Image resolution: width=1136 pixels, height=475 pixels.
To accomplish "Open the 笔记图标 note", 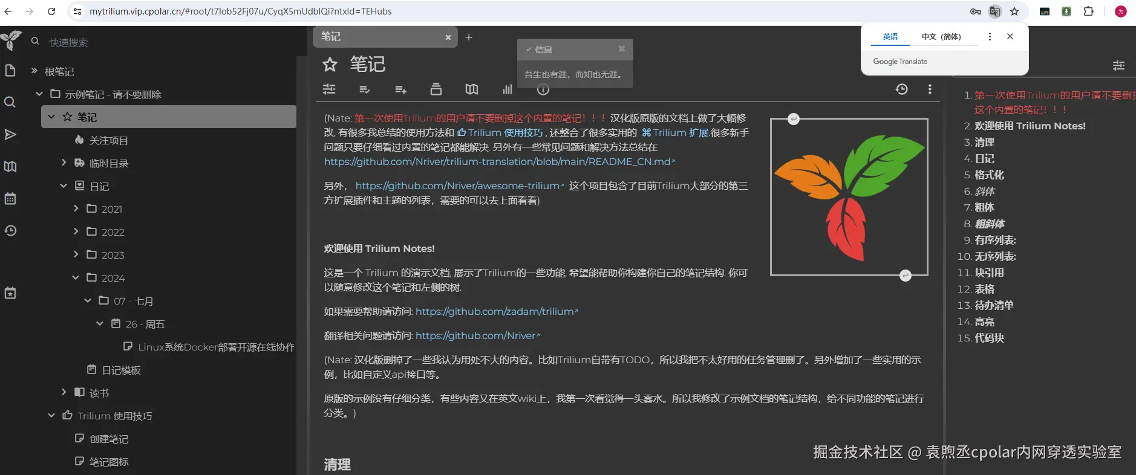I will tap(109, 462).
